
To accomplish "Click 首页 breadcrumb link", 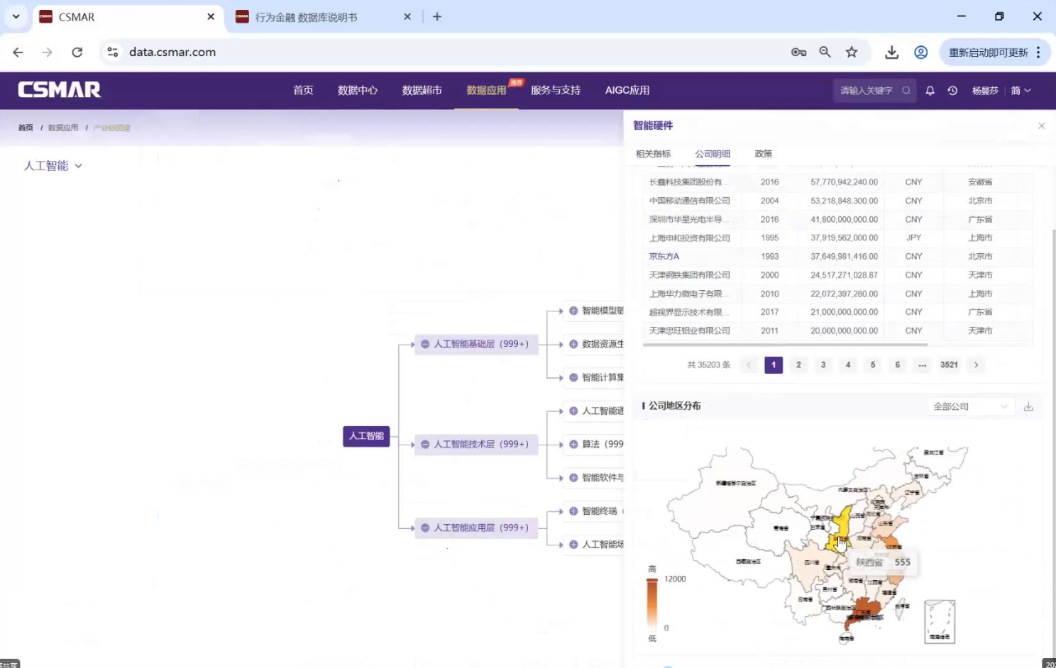I will pyautogui.click(x=26, y=128).
